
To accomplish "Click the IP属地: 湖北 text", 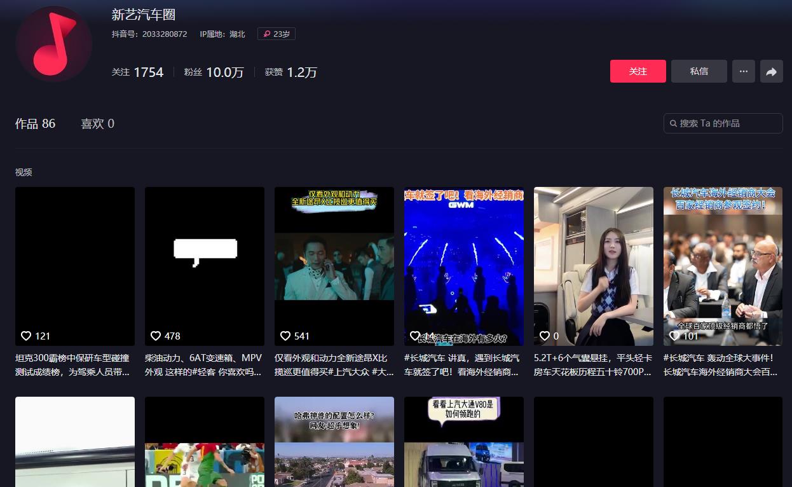I will 222,34.
